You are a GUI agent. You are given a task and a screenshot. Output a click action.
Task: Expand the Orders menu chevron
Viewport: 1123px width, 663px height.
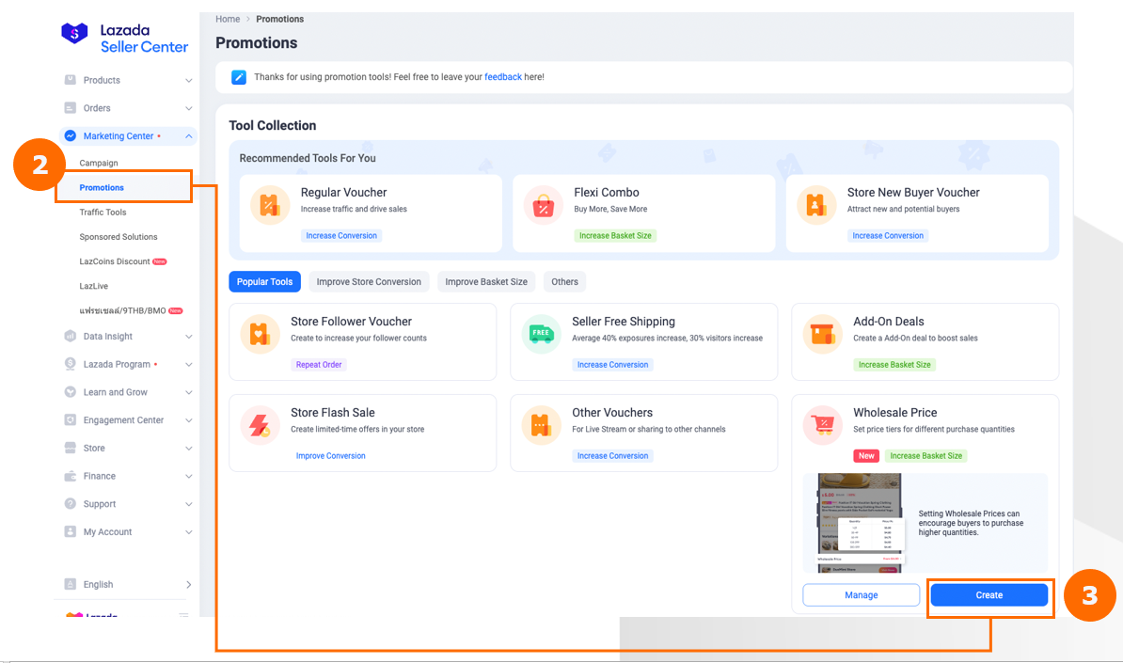(188, 108)
